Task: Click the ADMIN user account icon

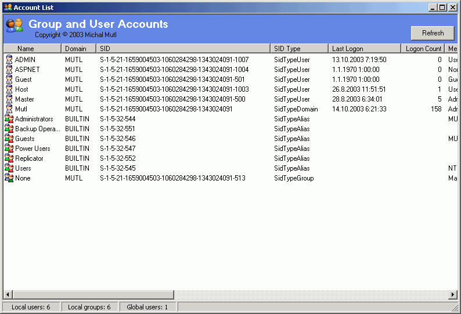Action: point(9,59)
